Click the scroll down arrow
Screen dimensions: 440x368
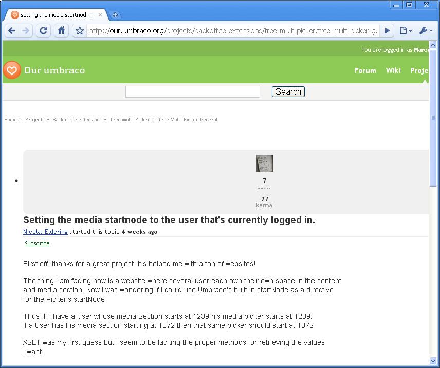tap(433, 361)
